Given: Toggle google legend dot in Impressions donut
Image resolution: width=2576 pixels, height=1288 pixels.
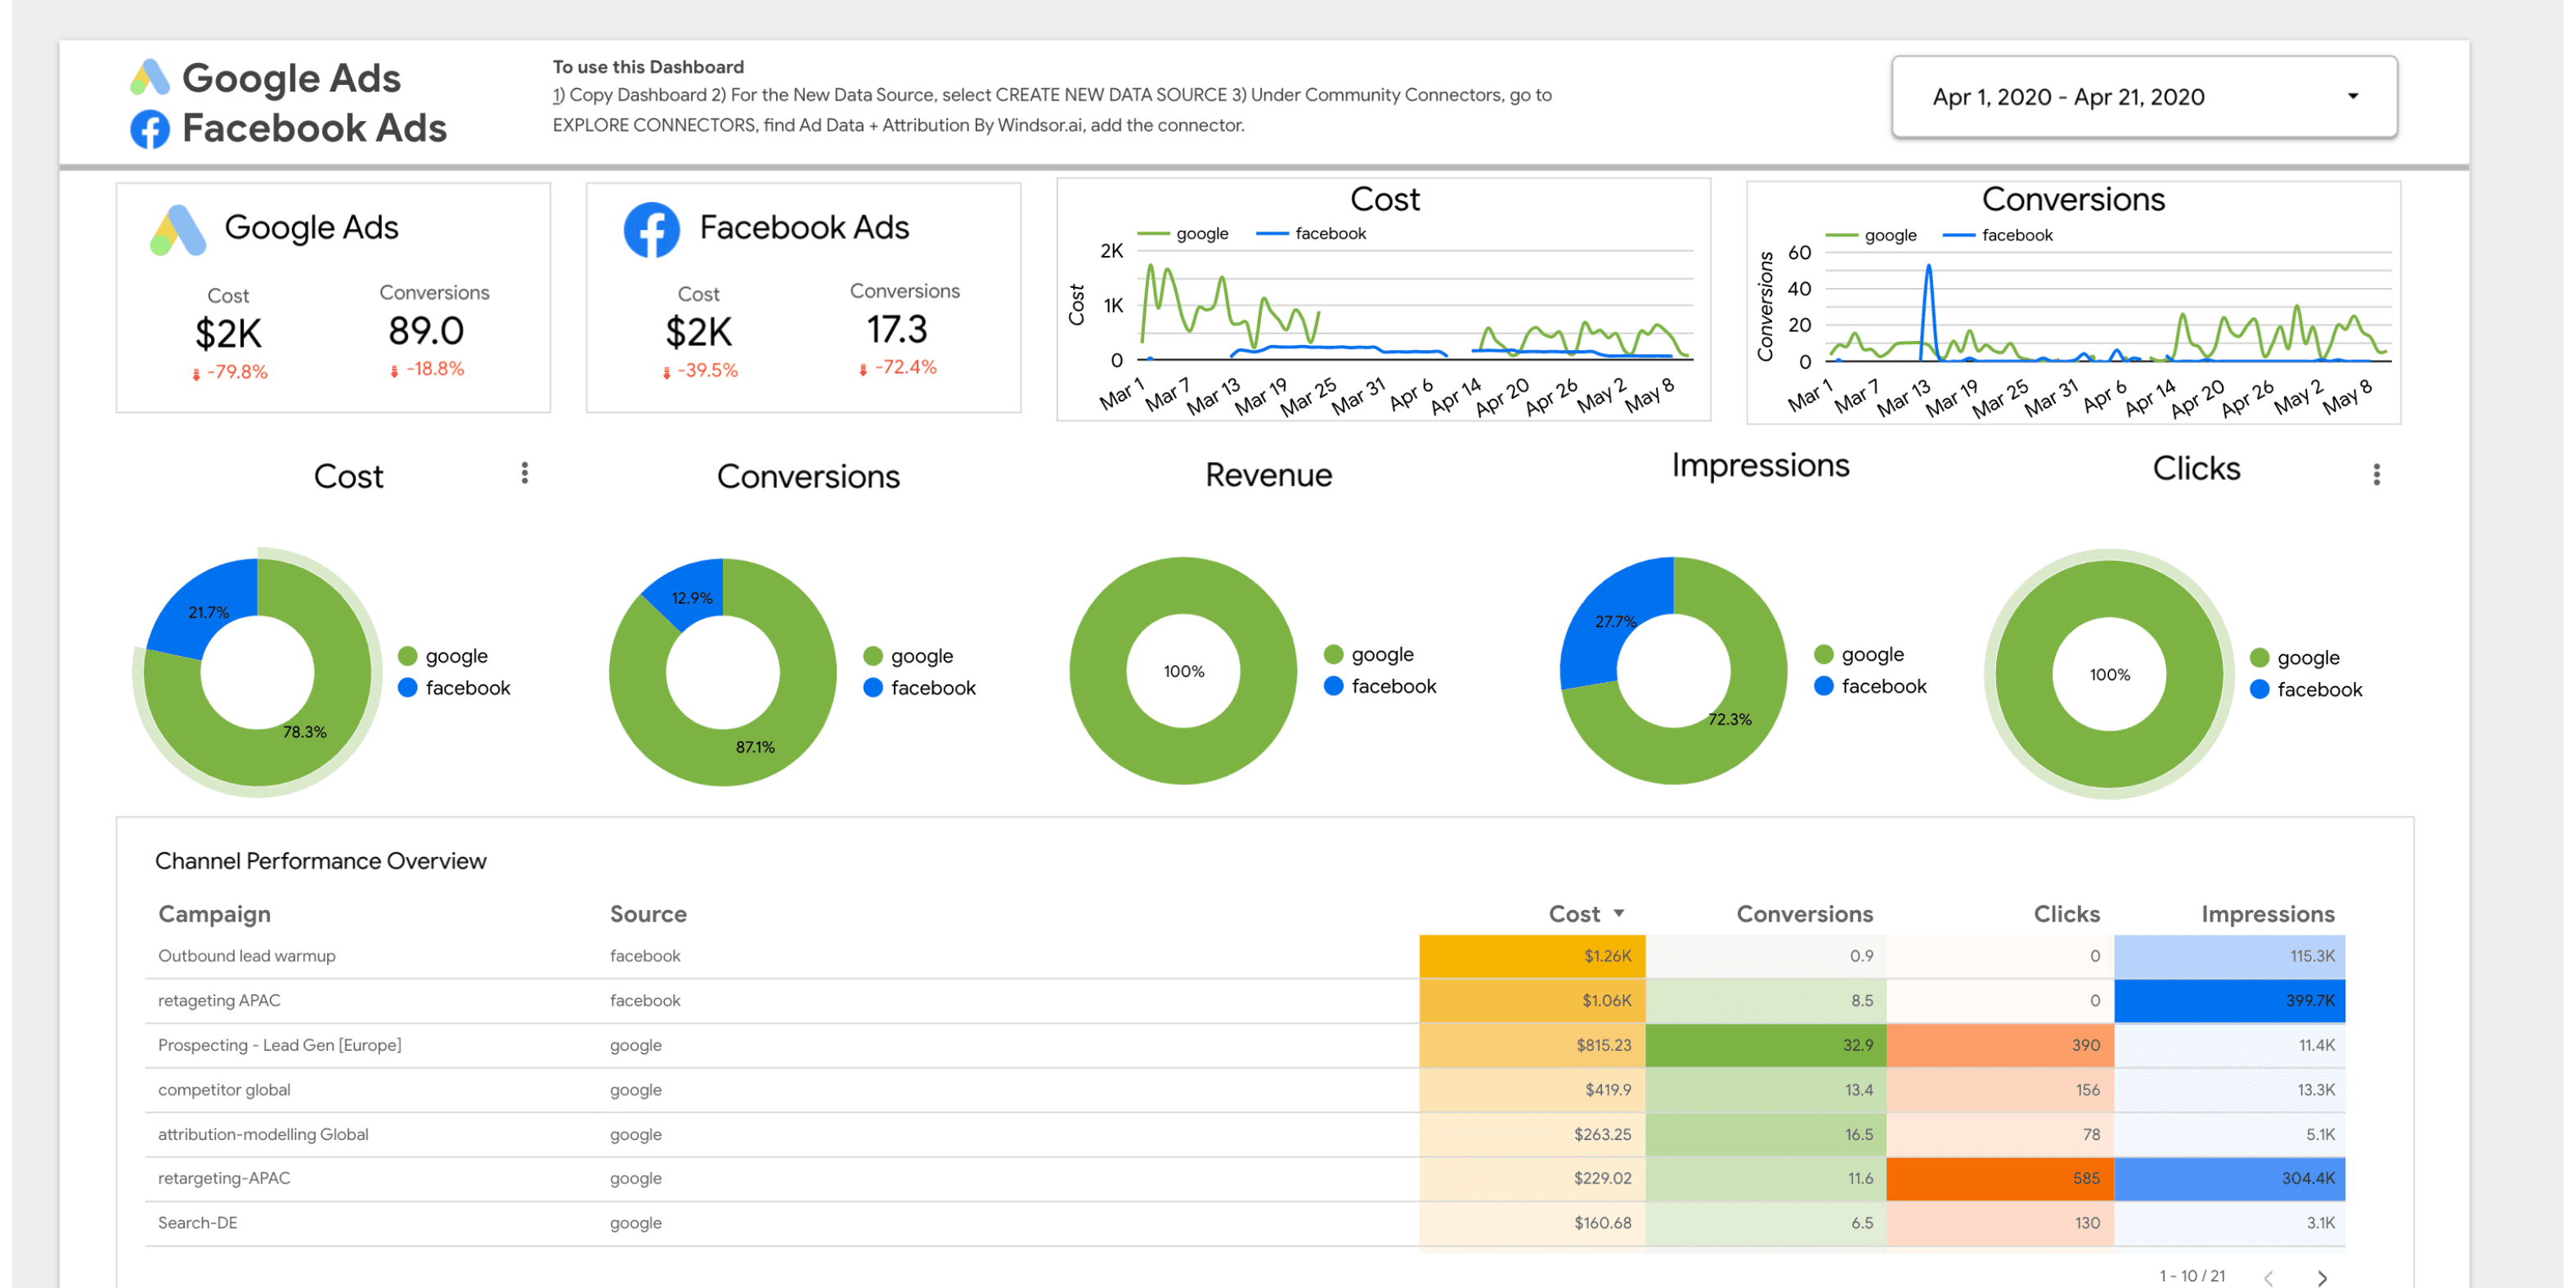Looking at the screenshot, I should point(1823,654).
